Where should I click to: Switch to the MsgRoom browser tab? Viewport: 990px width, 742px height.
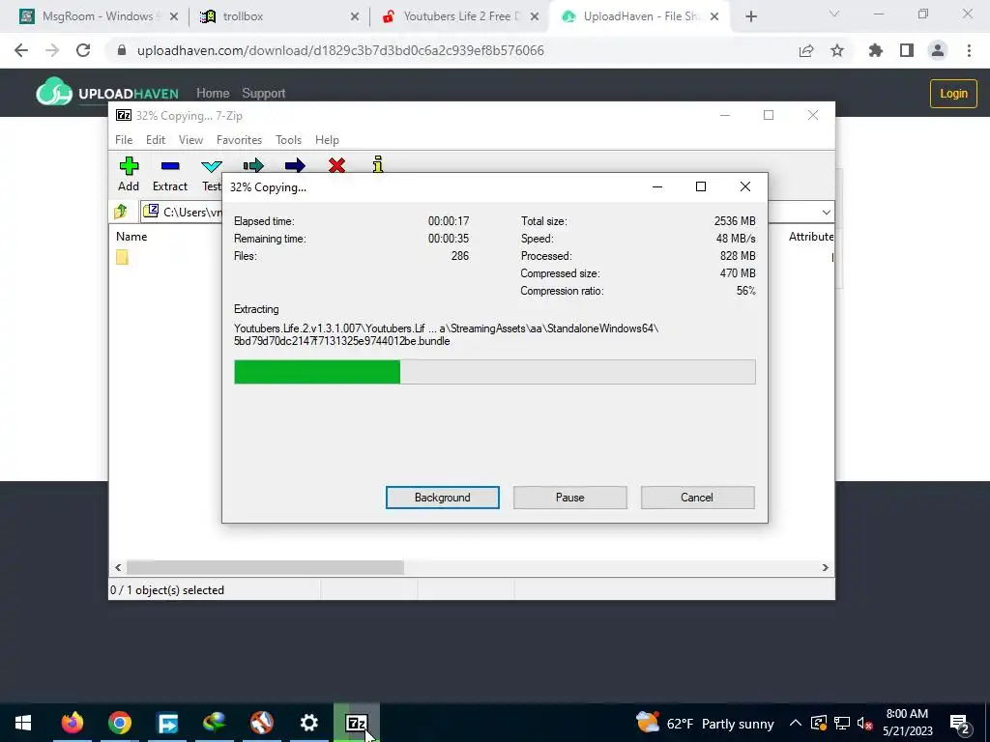click(x=98, y=16)
